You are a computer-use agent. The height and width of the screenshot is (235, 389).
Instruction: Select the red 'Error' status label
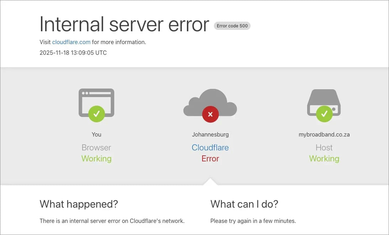(210, 159)
